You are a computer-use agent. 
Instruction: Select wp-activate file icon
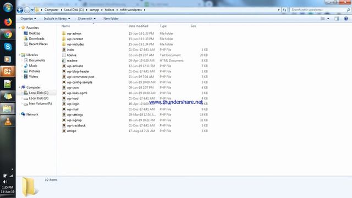[x=64, y=66]
